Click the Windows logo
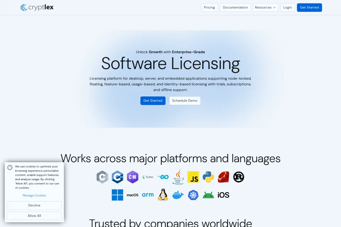Image resolution: width=341 pixels, height=227 pixels. coord(118,195)
